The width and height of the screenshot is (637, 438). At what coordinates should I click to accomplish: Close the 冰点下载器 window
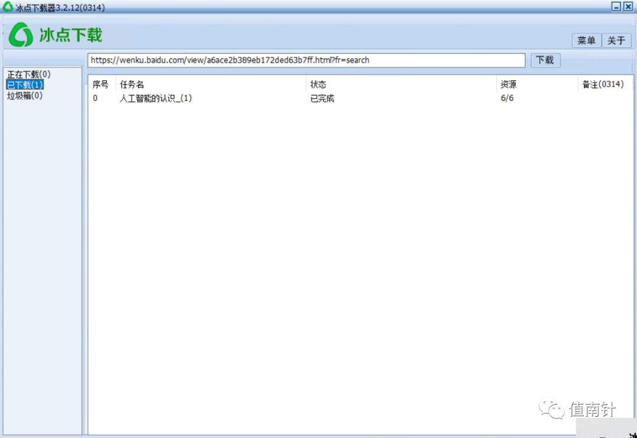click(x=628, y=6)
